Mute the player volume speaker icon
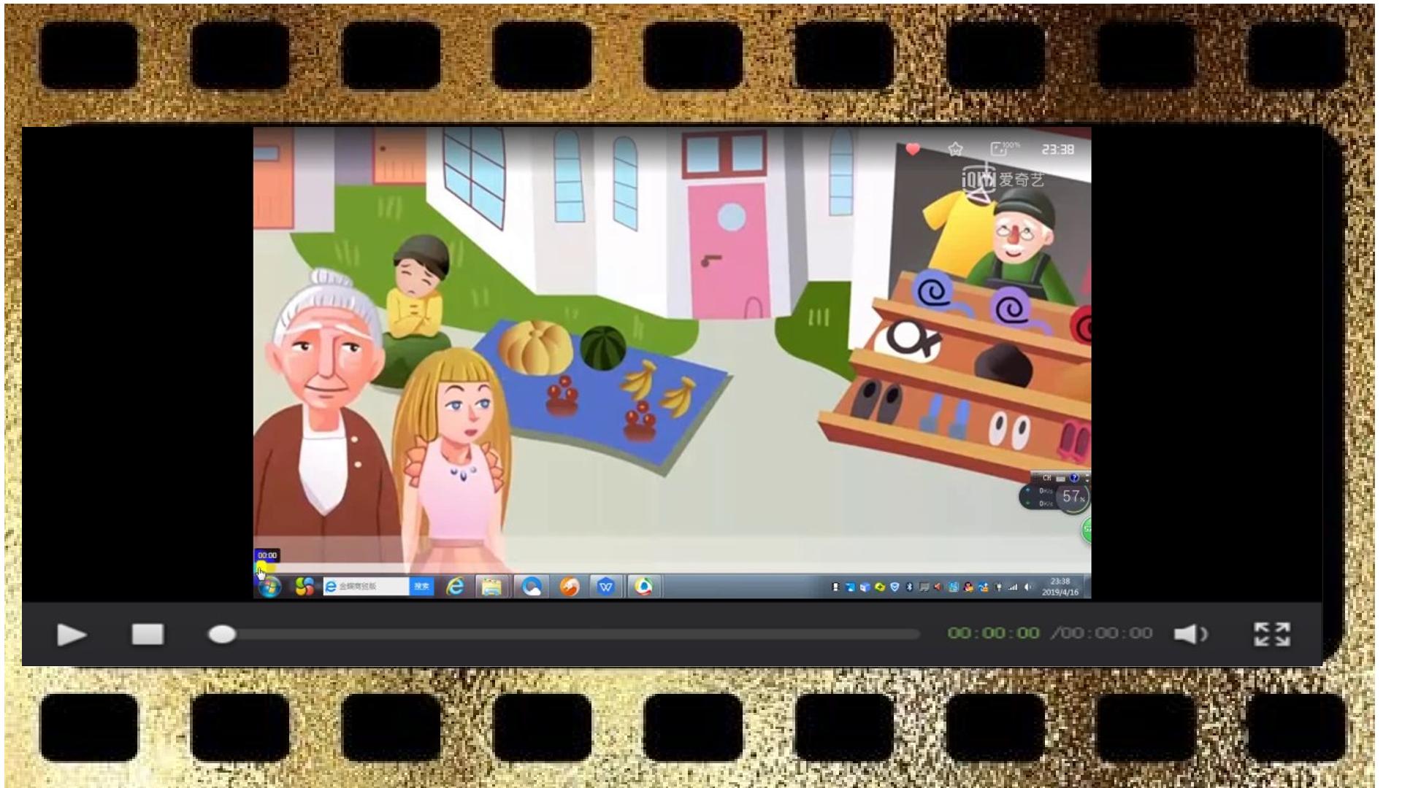Viewport: 1402px width, 788px height. click(x=1190, y=634)
